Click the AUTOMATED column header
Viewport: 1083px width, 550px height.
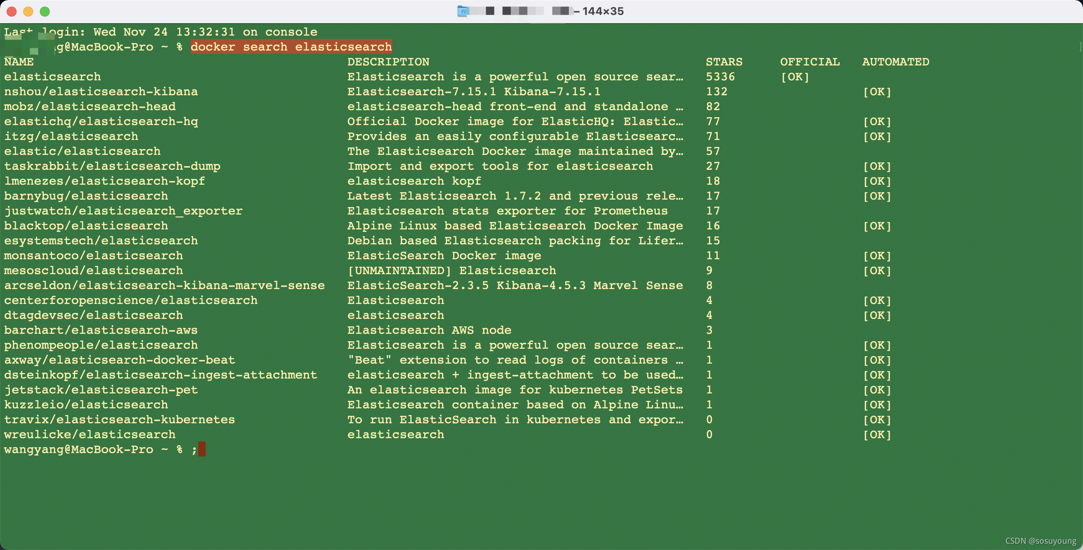896,62
